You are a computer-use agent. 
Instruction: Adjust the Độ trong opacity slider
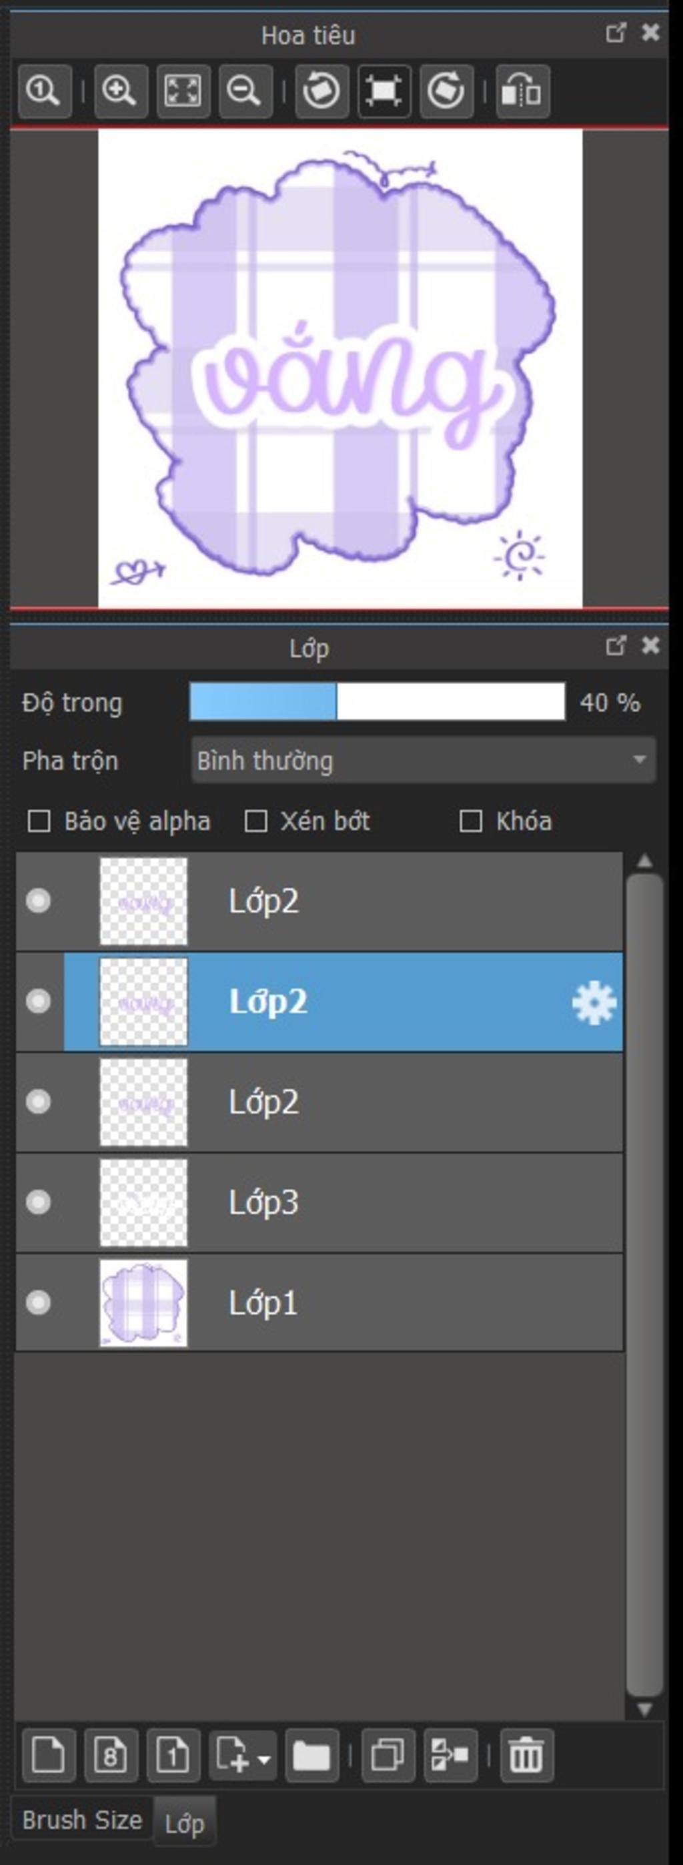tap(377, 702)
